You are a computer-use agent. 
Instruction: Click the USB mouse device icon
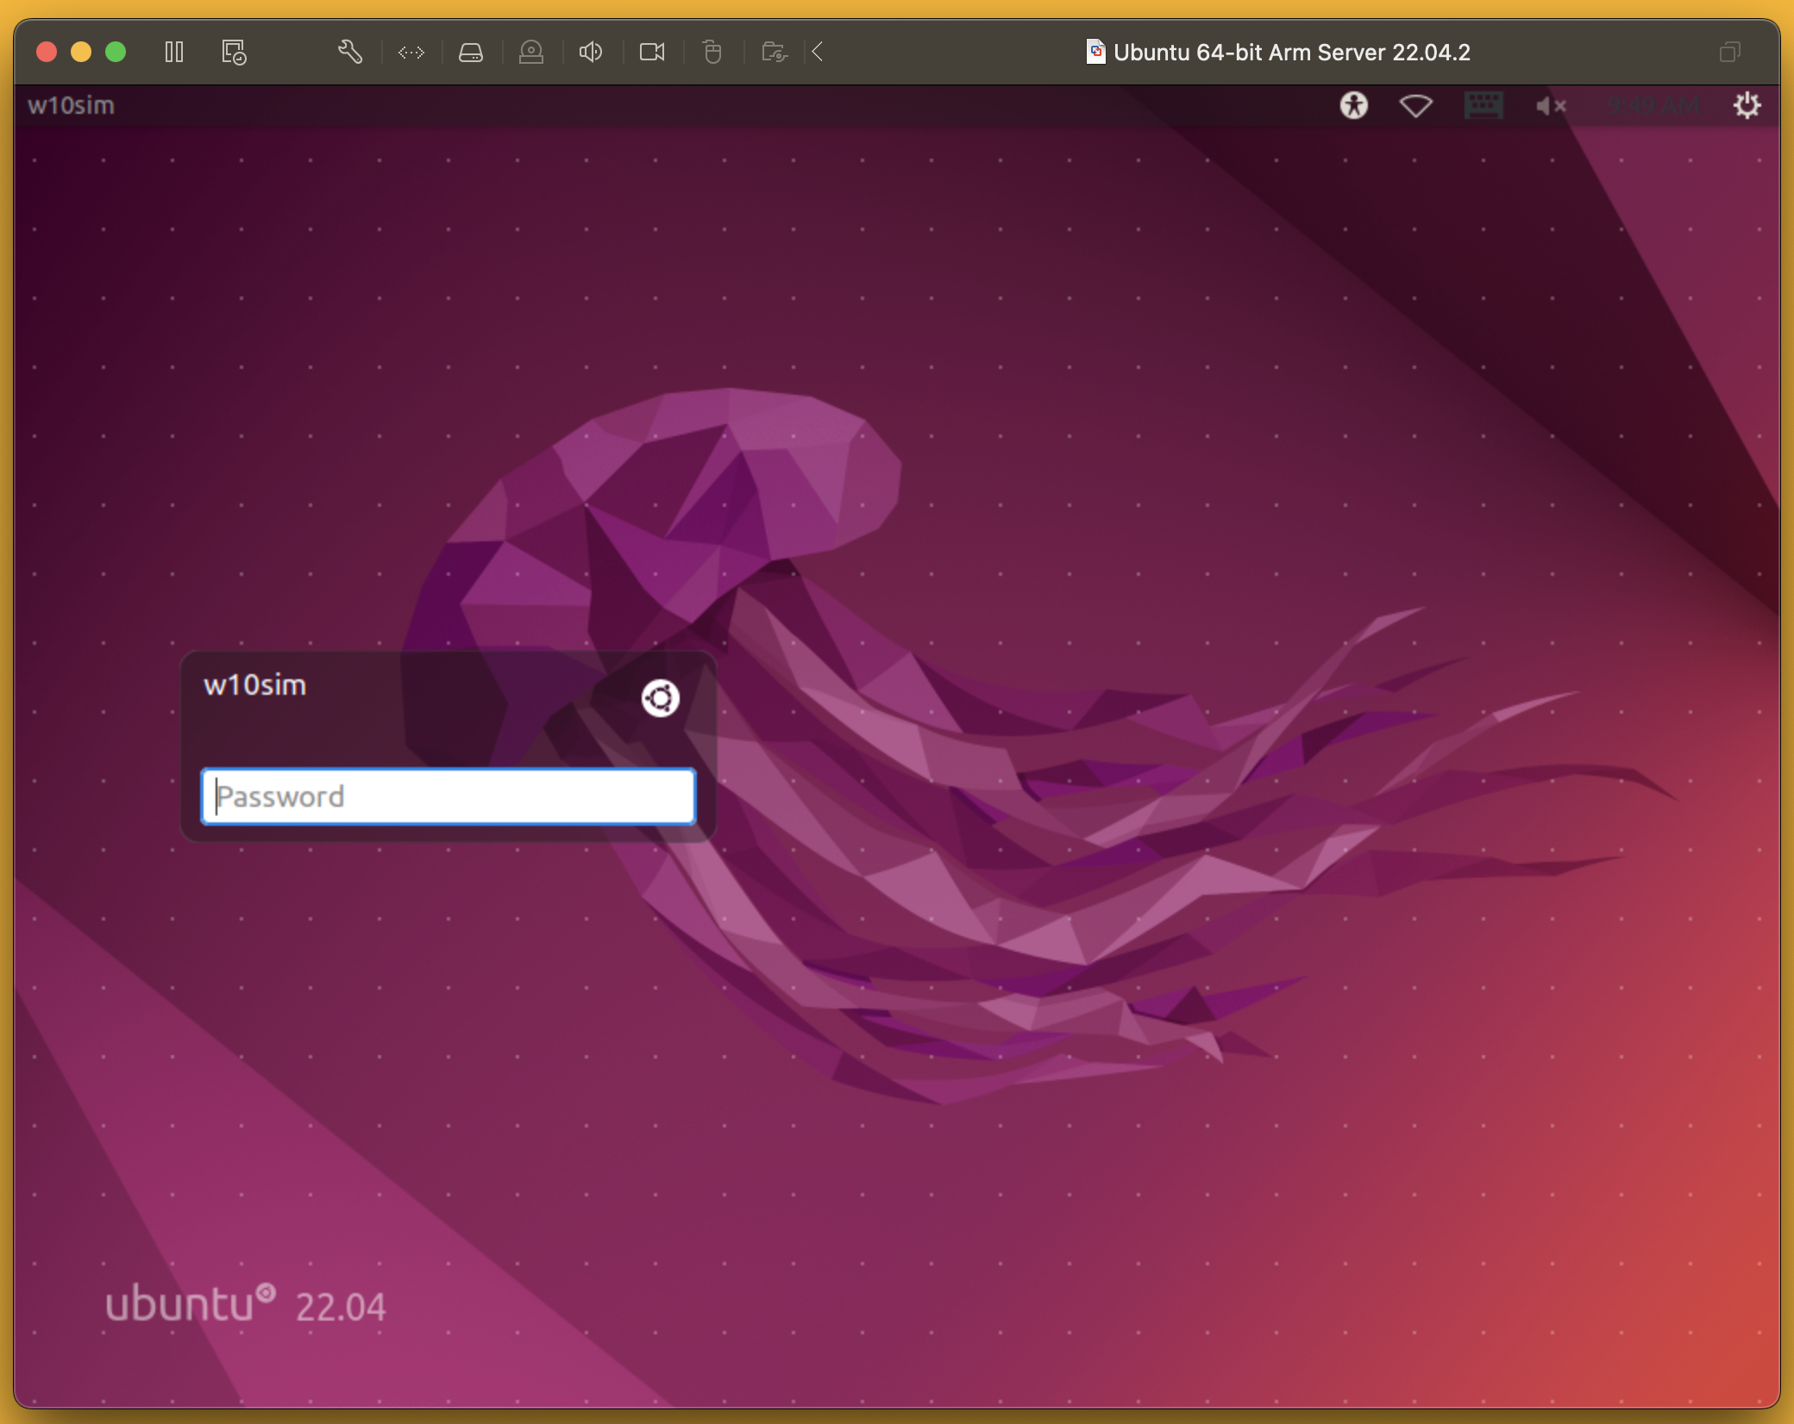712,52
